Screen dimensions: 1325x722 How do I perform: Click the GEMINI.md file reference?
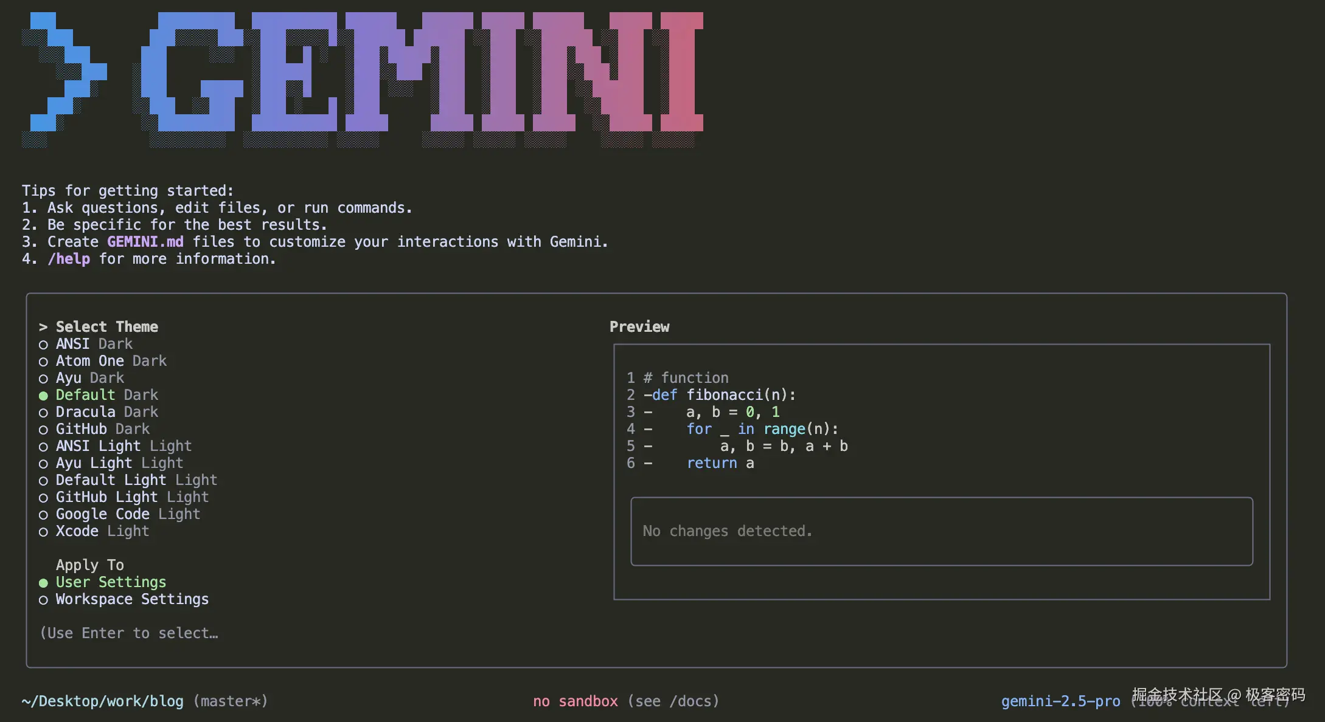click(145, 242)
